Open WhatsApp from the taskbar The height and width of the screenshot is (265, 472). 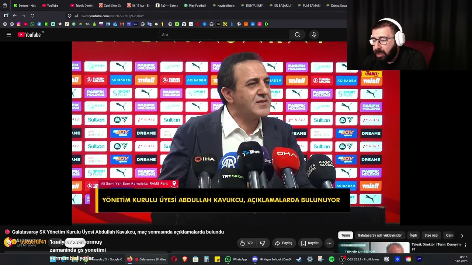236,259
